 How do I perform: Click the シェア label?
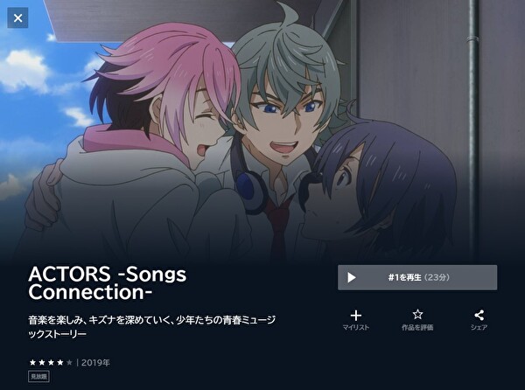pyautogui.click(x=479, y=327)
